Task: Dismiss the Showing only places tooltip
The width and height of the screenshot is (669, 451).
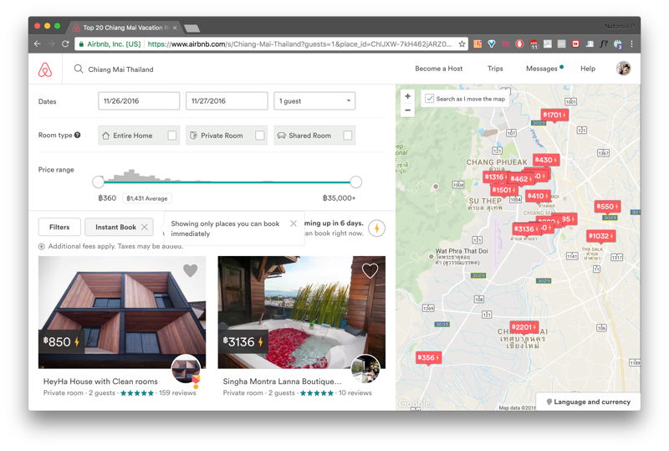Action: coord(294,223)
